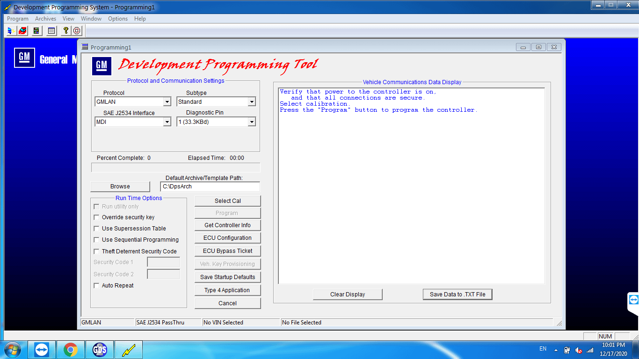This screenshot has height=359, width=639.
Task: Click the Help question mark toolbar icon
Action: tap(65, 30)
